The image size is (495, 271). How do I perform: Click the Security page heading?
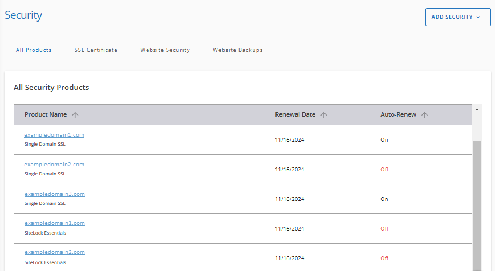pyautogui.click(x=23, y=15)
